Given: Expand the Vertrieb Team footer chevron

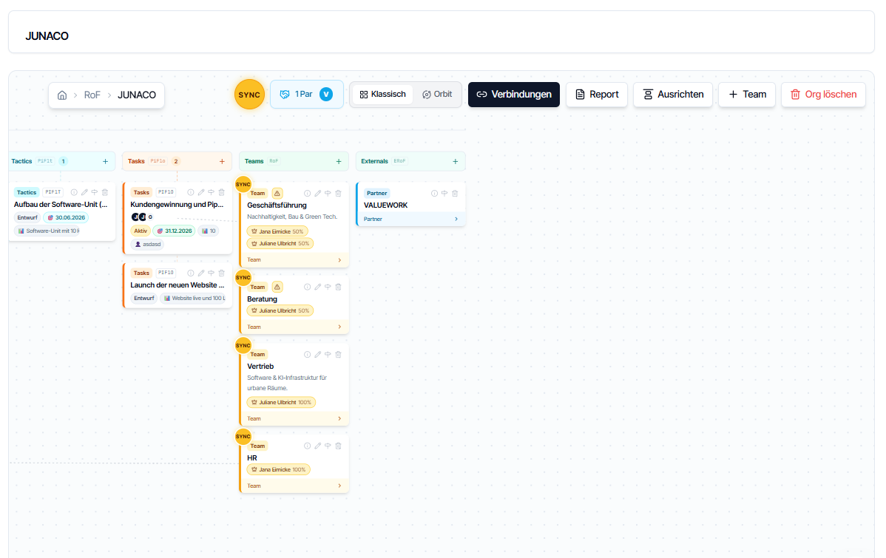Looking at the screenshot, I should tap(339, 419).
